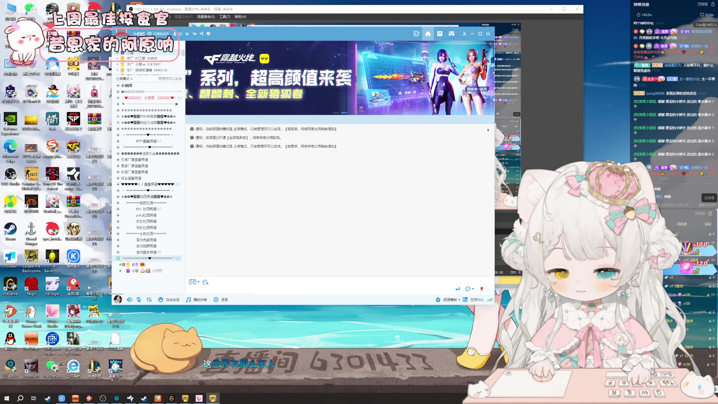
Task: Click the game controller icon in YY title bar
Action: 451,34
